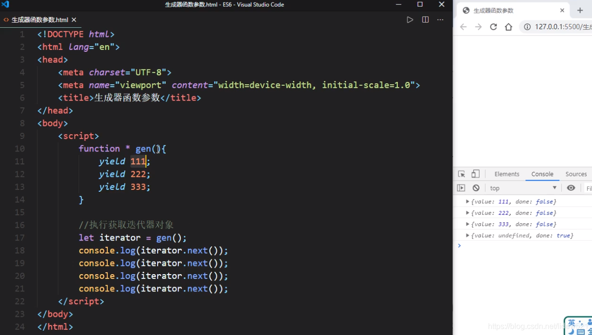Switch to the Sources panel
Screen dimensions: 592x335
click(576, 174)
